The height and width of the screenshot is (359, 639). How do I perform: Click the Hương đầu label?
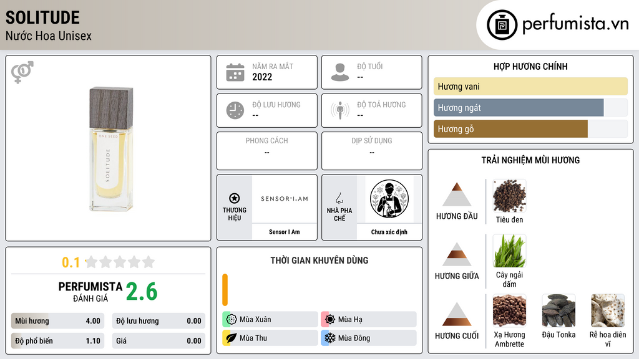point(457,216)
